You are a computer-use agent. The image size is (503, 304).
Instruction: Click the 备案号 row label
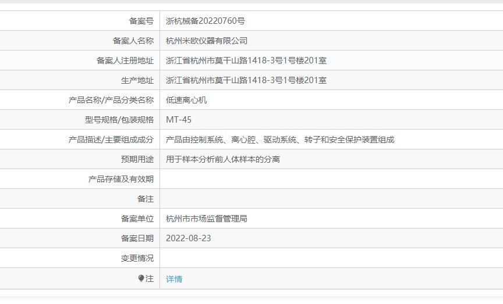[x=141, y=21]
